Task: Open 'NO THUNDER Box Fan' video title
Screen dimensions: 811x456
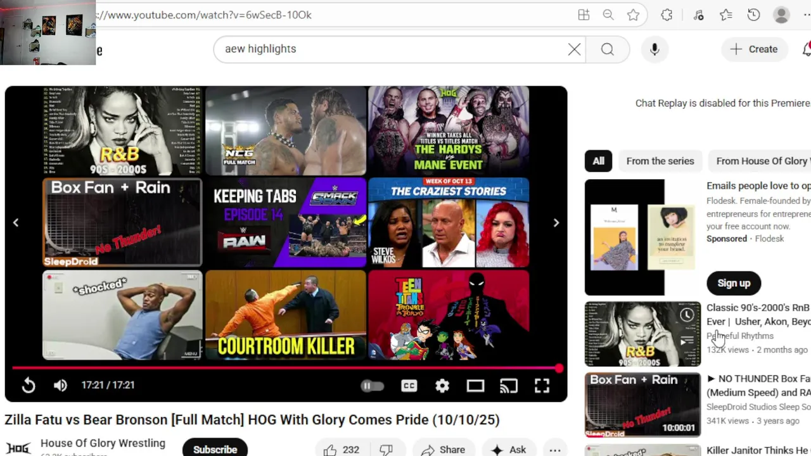Action: pyautogui.click(x=758, y=386)
